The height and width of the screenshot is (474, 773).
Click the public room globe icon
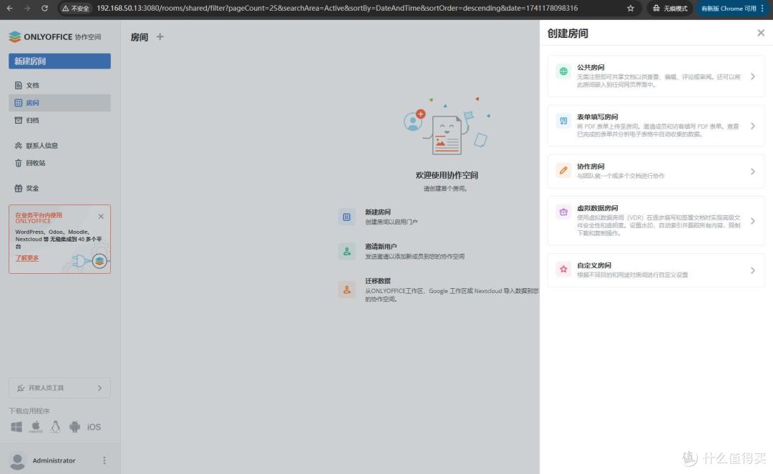click(564, 71)
